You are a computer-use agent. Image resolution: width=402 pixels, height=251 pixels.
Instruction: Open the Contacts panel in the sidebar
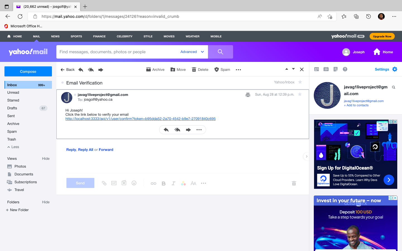point(316,69)
